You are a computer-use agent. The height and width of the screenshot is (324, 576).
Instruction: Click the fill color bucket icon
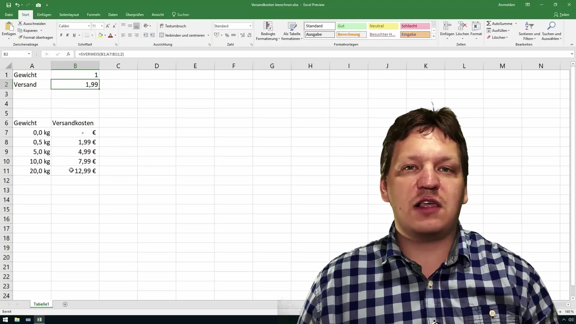point(100,35)
